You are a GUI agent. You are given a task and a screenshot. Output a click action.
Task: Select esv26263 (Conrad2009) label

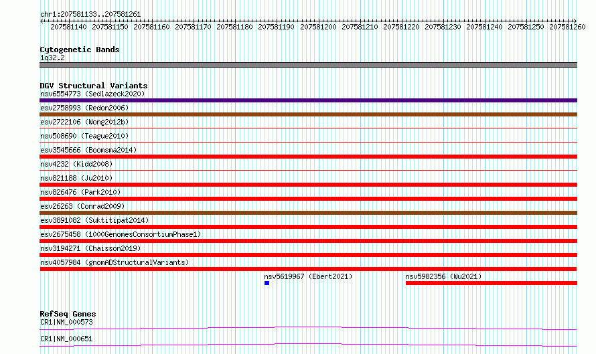[82, 206]
